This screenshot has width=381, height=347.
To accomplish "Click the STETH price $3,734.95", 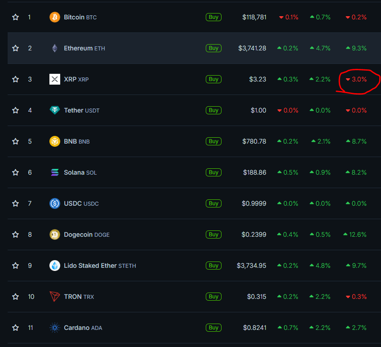I will coord(252,266).
